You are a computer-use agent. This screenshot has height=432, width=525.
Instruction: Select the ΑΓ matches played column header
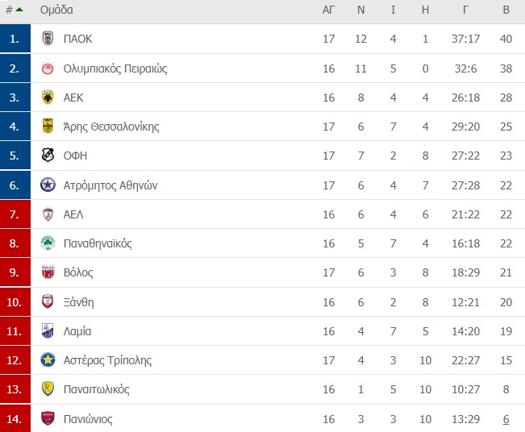click(328, 10)
